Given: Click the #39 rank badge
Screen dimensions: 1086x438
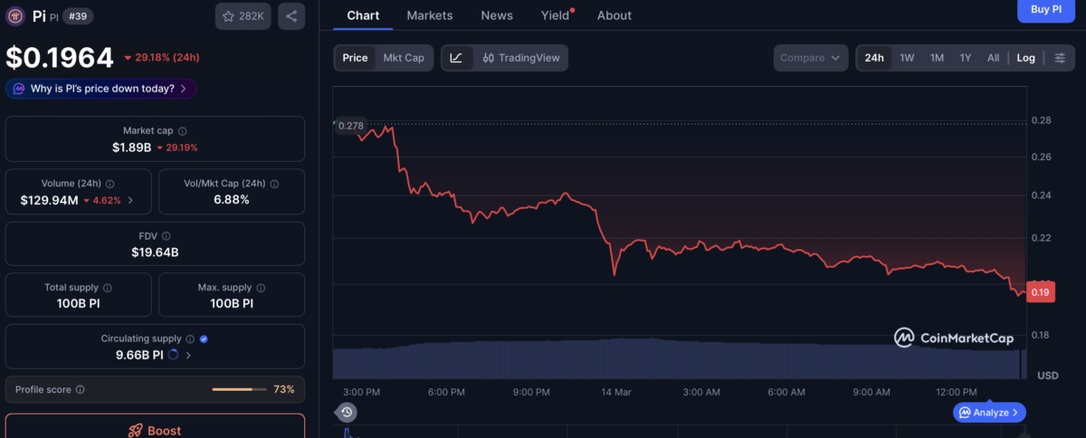Looking at the screenshot, I should click(78, 16).
